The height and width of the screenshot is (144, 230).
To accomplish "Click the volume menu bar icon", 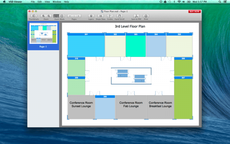I will [184, 2].
